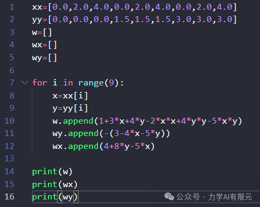The height and width of the screenshot is (207, 260).
Task: Click the w=[] assignment line
Action: (x=42, y=32)
